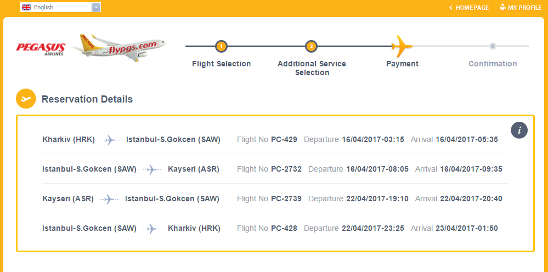Click the Payment step airplane icon
The image size is (548, 272).
click(402, 47)
